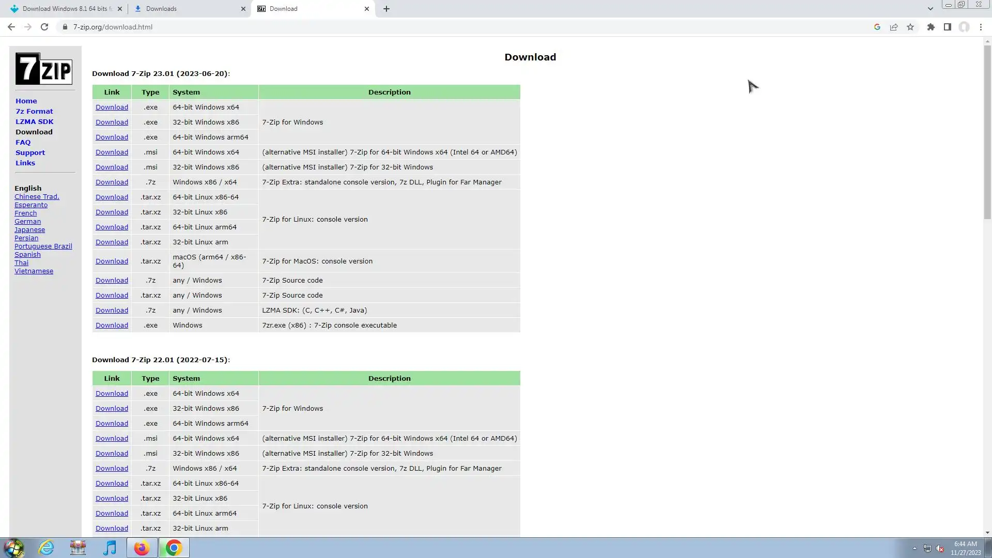992x558 pixels.
Task: Open a new tab with plus button
Action: coord(386,9)
